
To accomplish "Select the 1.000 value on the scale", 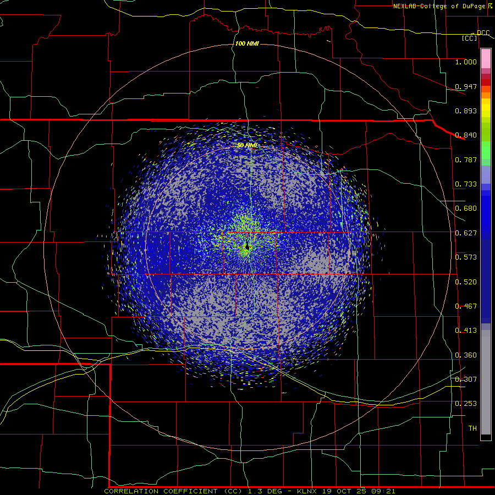I will (466, 62).
